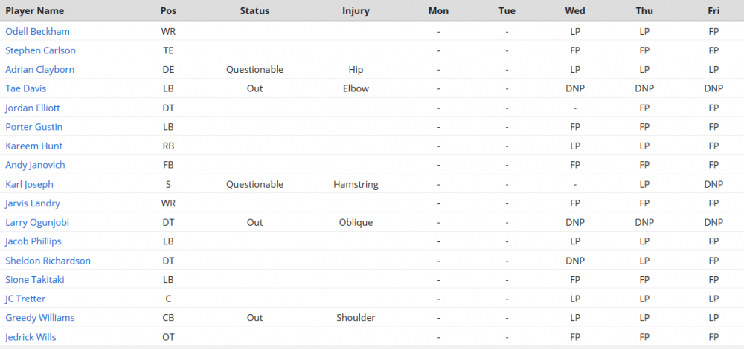Click the Player Name column header
This screenshot has height=349, width=744.
point(35,11)
